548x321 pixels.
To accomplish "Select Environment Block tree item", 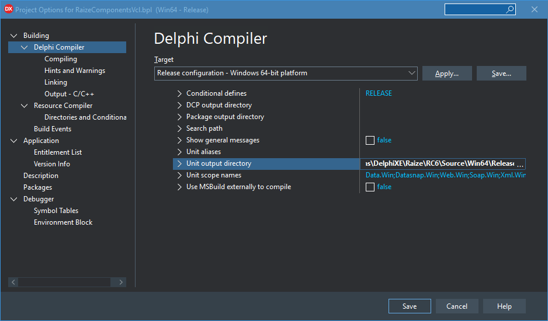I will pyautogui.click(x=63, y=222).
